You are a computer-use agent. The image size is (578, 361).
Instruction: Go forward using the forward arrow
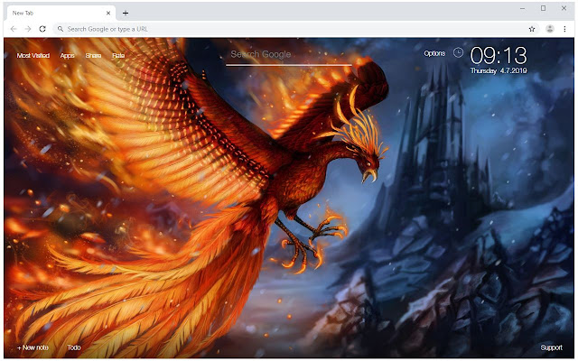pos(28,29)
